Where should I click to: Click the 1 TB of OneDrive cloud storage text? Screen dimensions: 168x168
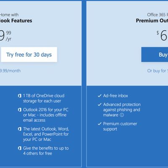[x=44, y=98]
